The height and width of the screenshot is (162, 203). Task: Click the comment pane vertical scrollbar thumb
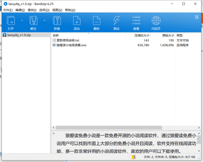[x=199, y=139]
